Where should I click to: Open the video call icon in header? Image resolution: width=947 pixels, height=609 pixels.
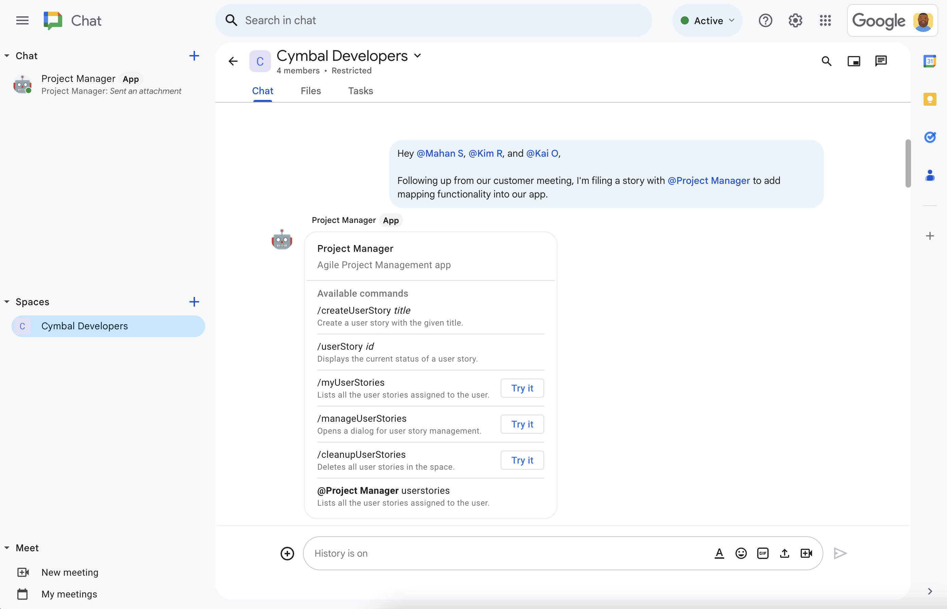(854, 61)
